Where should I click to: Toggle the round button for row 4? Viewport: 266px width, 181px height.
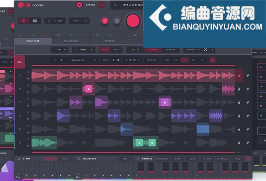click(239, 116)
